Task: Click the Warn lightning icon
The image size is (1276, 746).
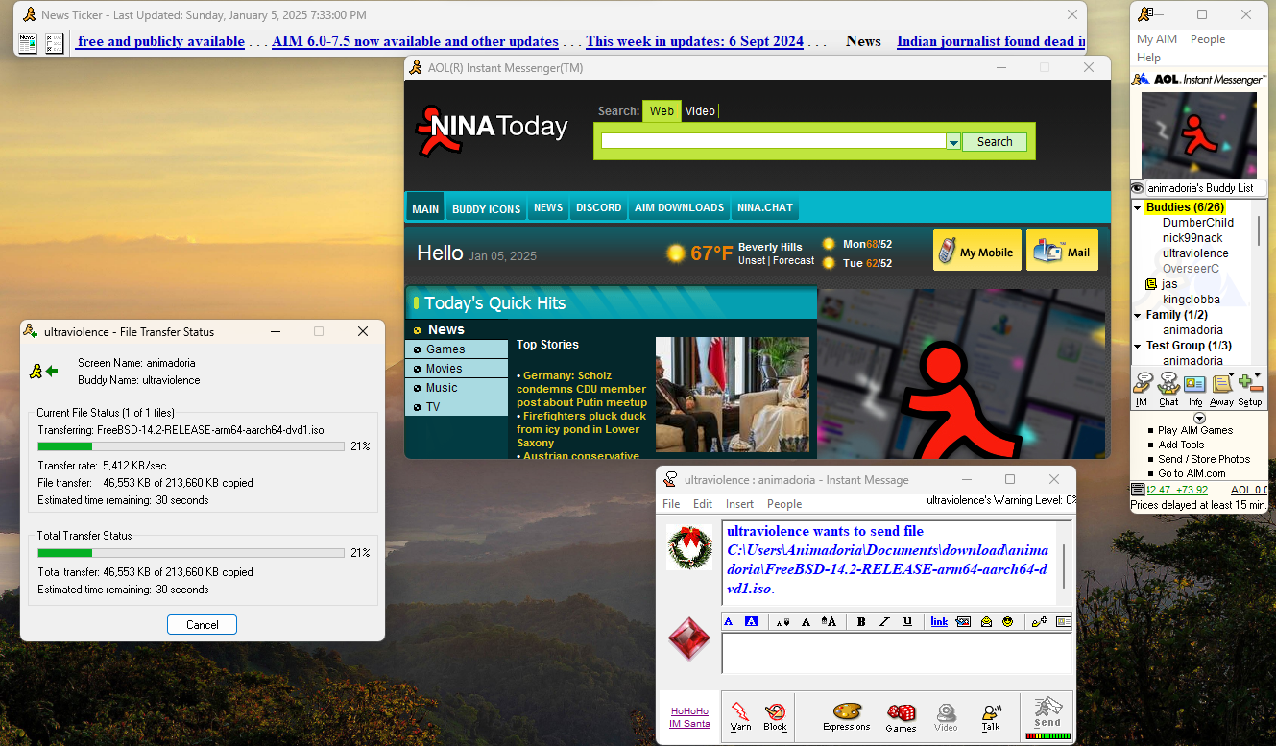Action: (740, 716)
